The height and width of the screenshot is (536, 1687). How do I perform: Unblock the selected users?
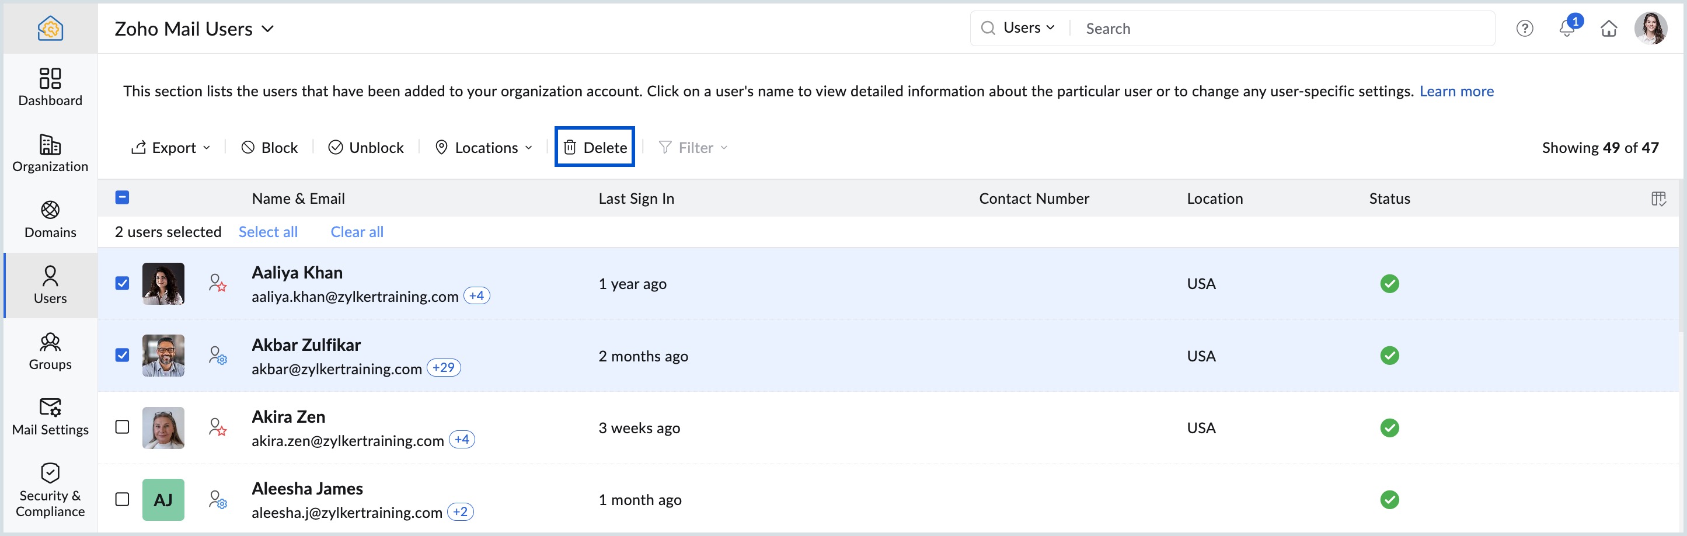(366, 148)
